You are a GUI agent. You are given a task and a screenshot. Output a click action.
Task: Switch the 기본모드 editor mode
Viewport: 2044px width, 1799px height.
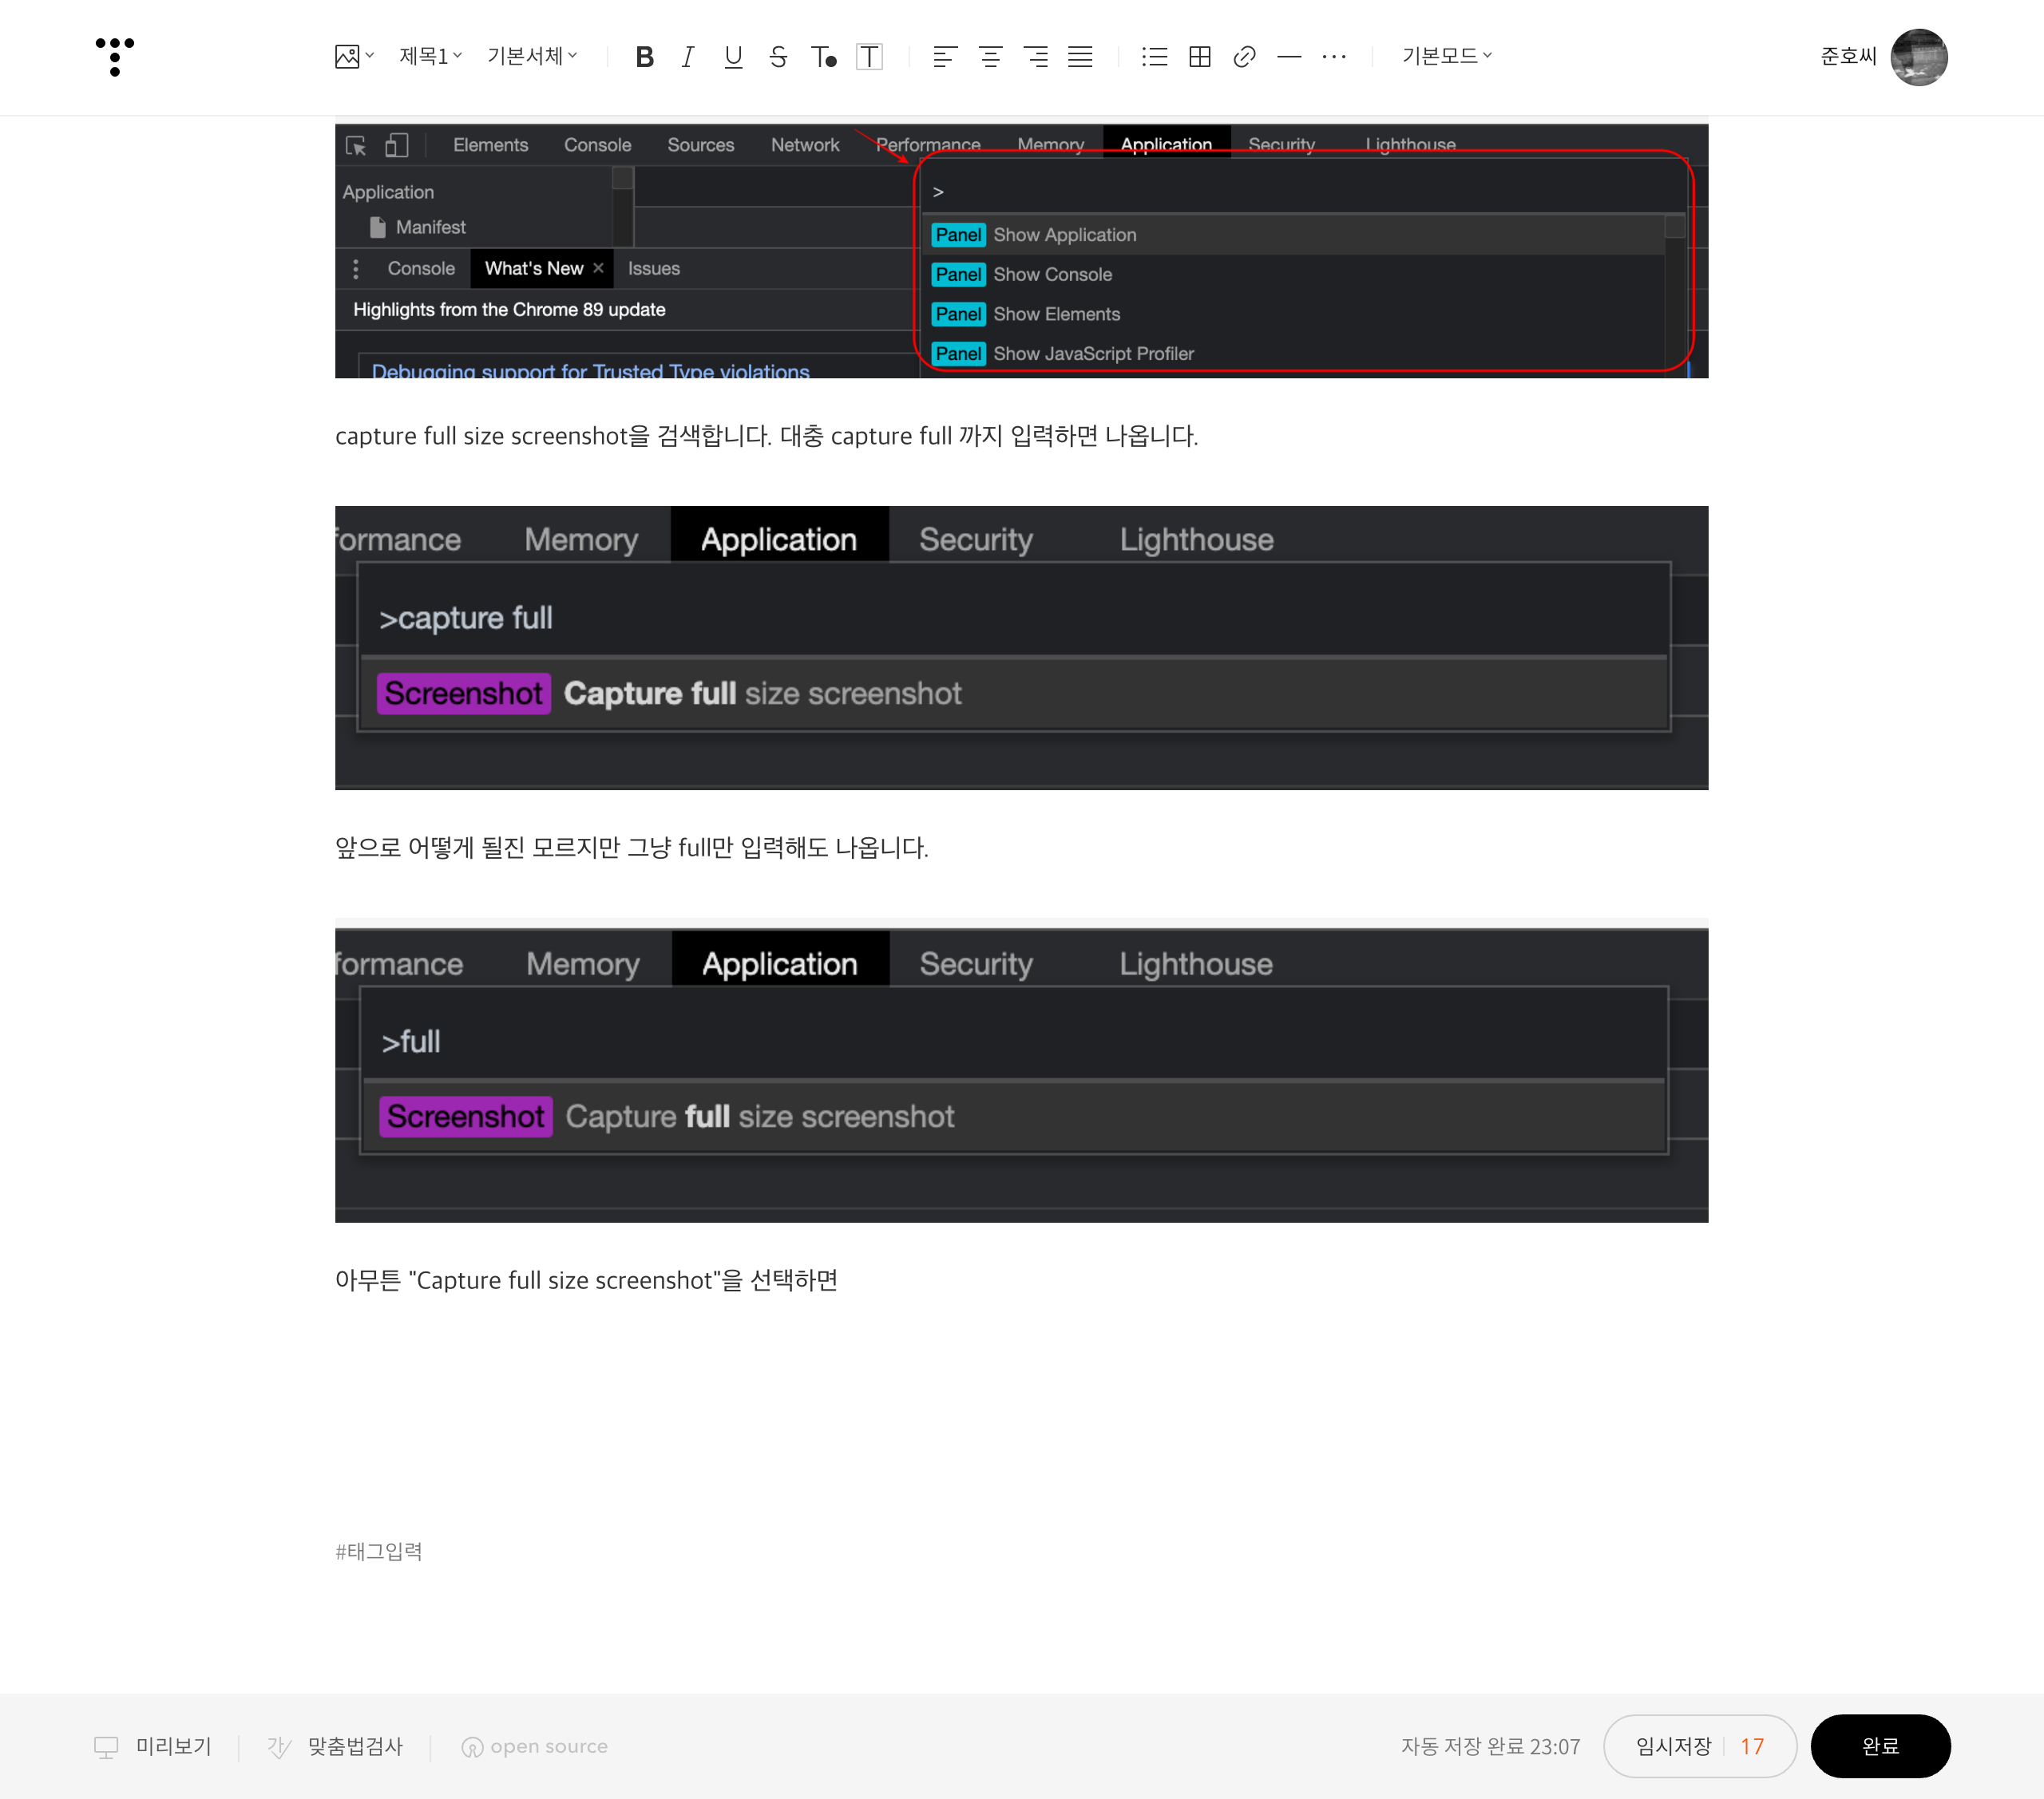(1446, 56)
